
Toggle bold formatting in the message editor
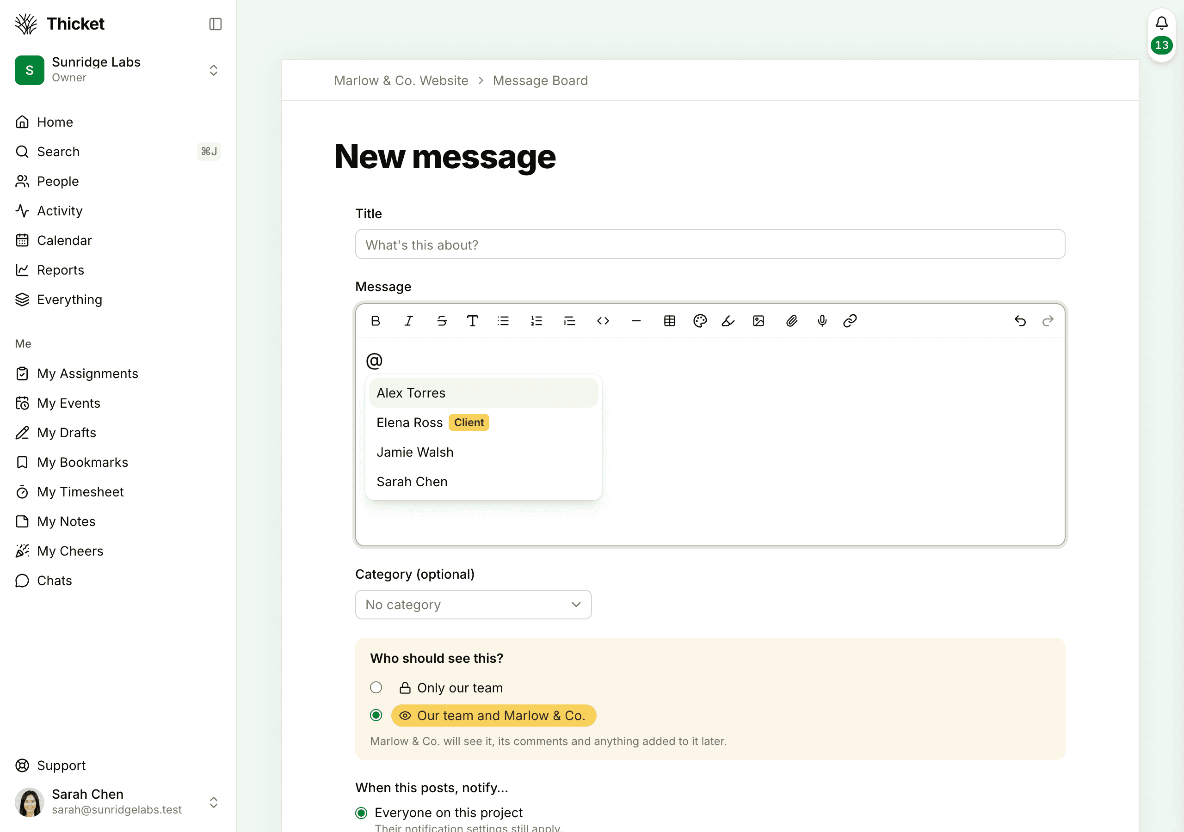376,321
